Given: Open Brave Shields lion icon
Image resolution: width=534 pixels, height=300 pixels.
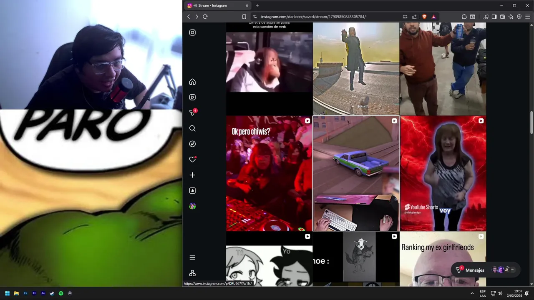Looking at the screenshot, I should point(424,17).
